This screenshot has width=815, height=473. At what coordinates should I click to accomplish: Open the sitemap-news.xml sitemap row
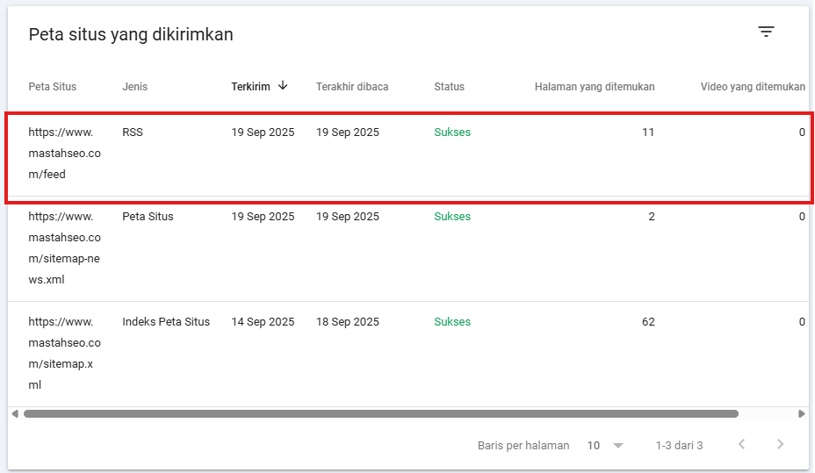pyautogui.click(x=64, y=248)
